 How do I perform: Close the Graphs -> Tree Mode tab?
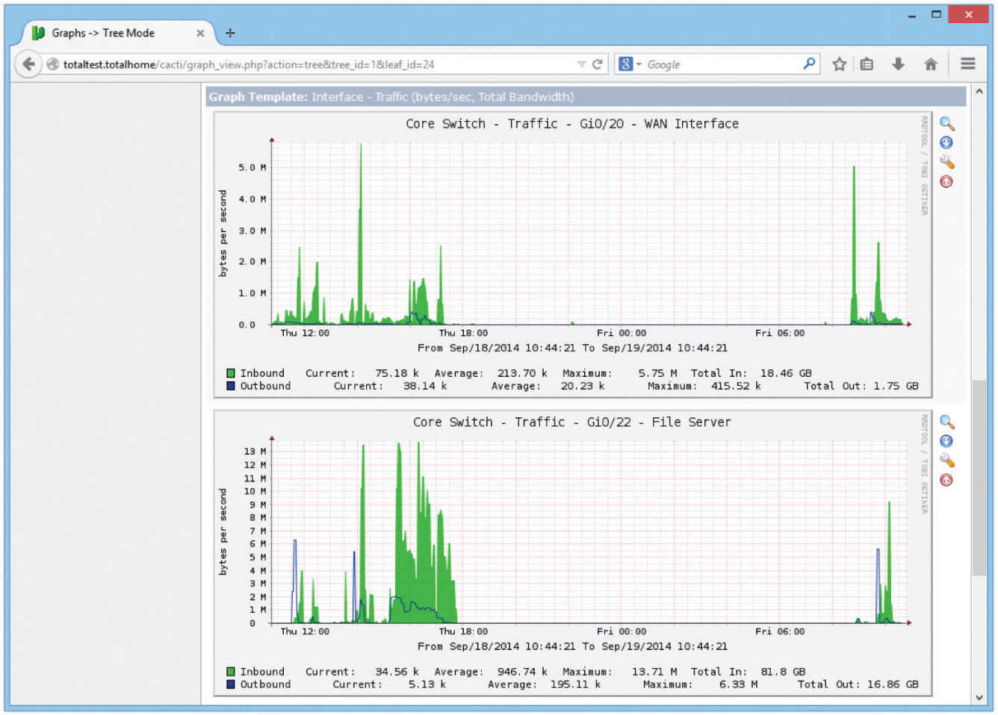[x=200, y=33]
